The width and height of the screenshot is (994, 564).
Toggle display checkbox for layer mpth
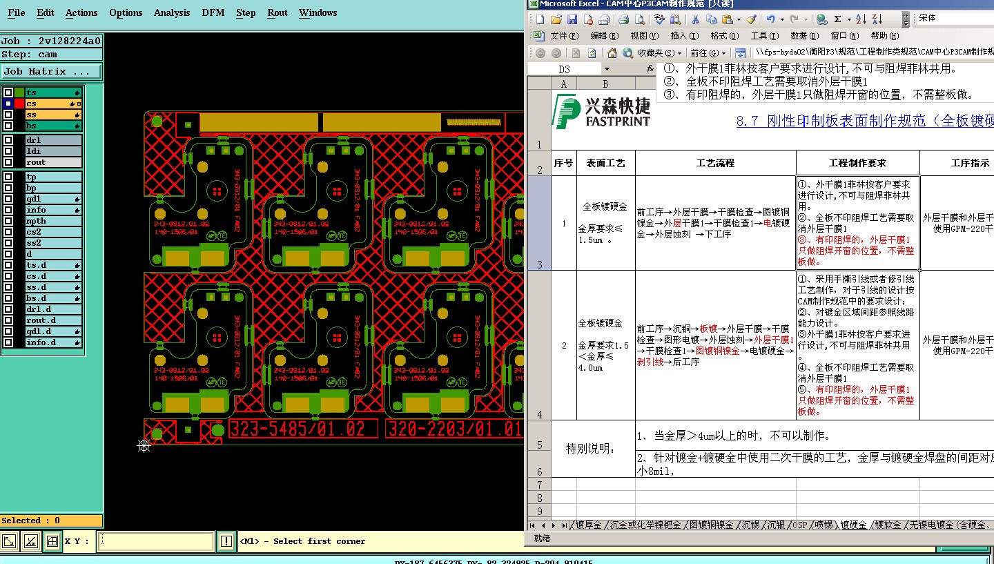(x=8, y=221)
